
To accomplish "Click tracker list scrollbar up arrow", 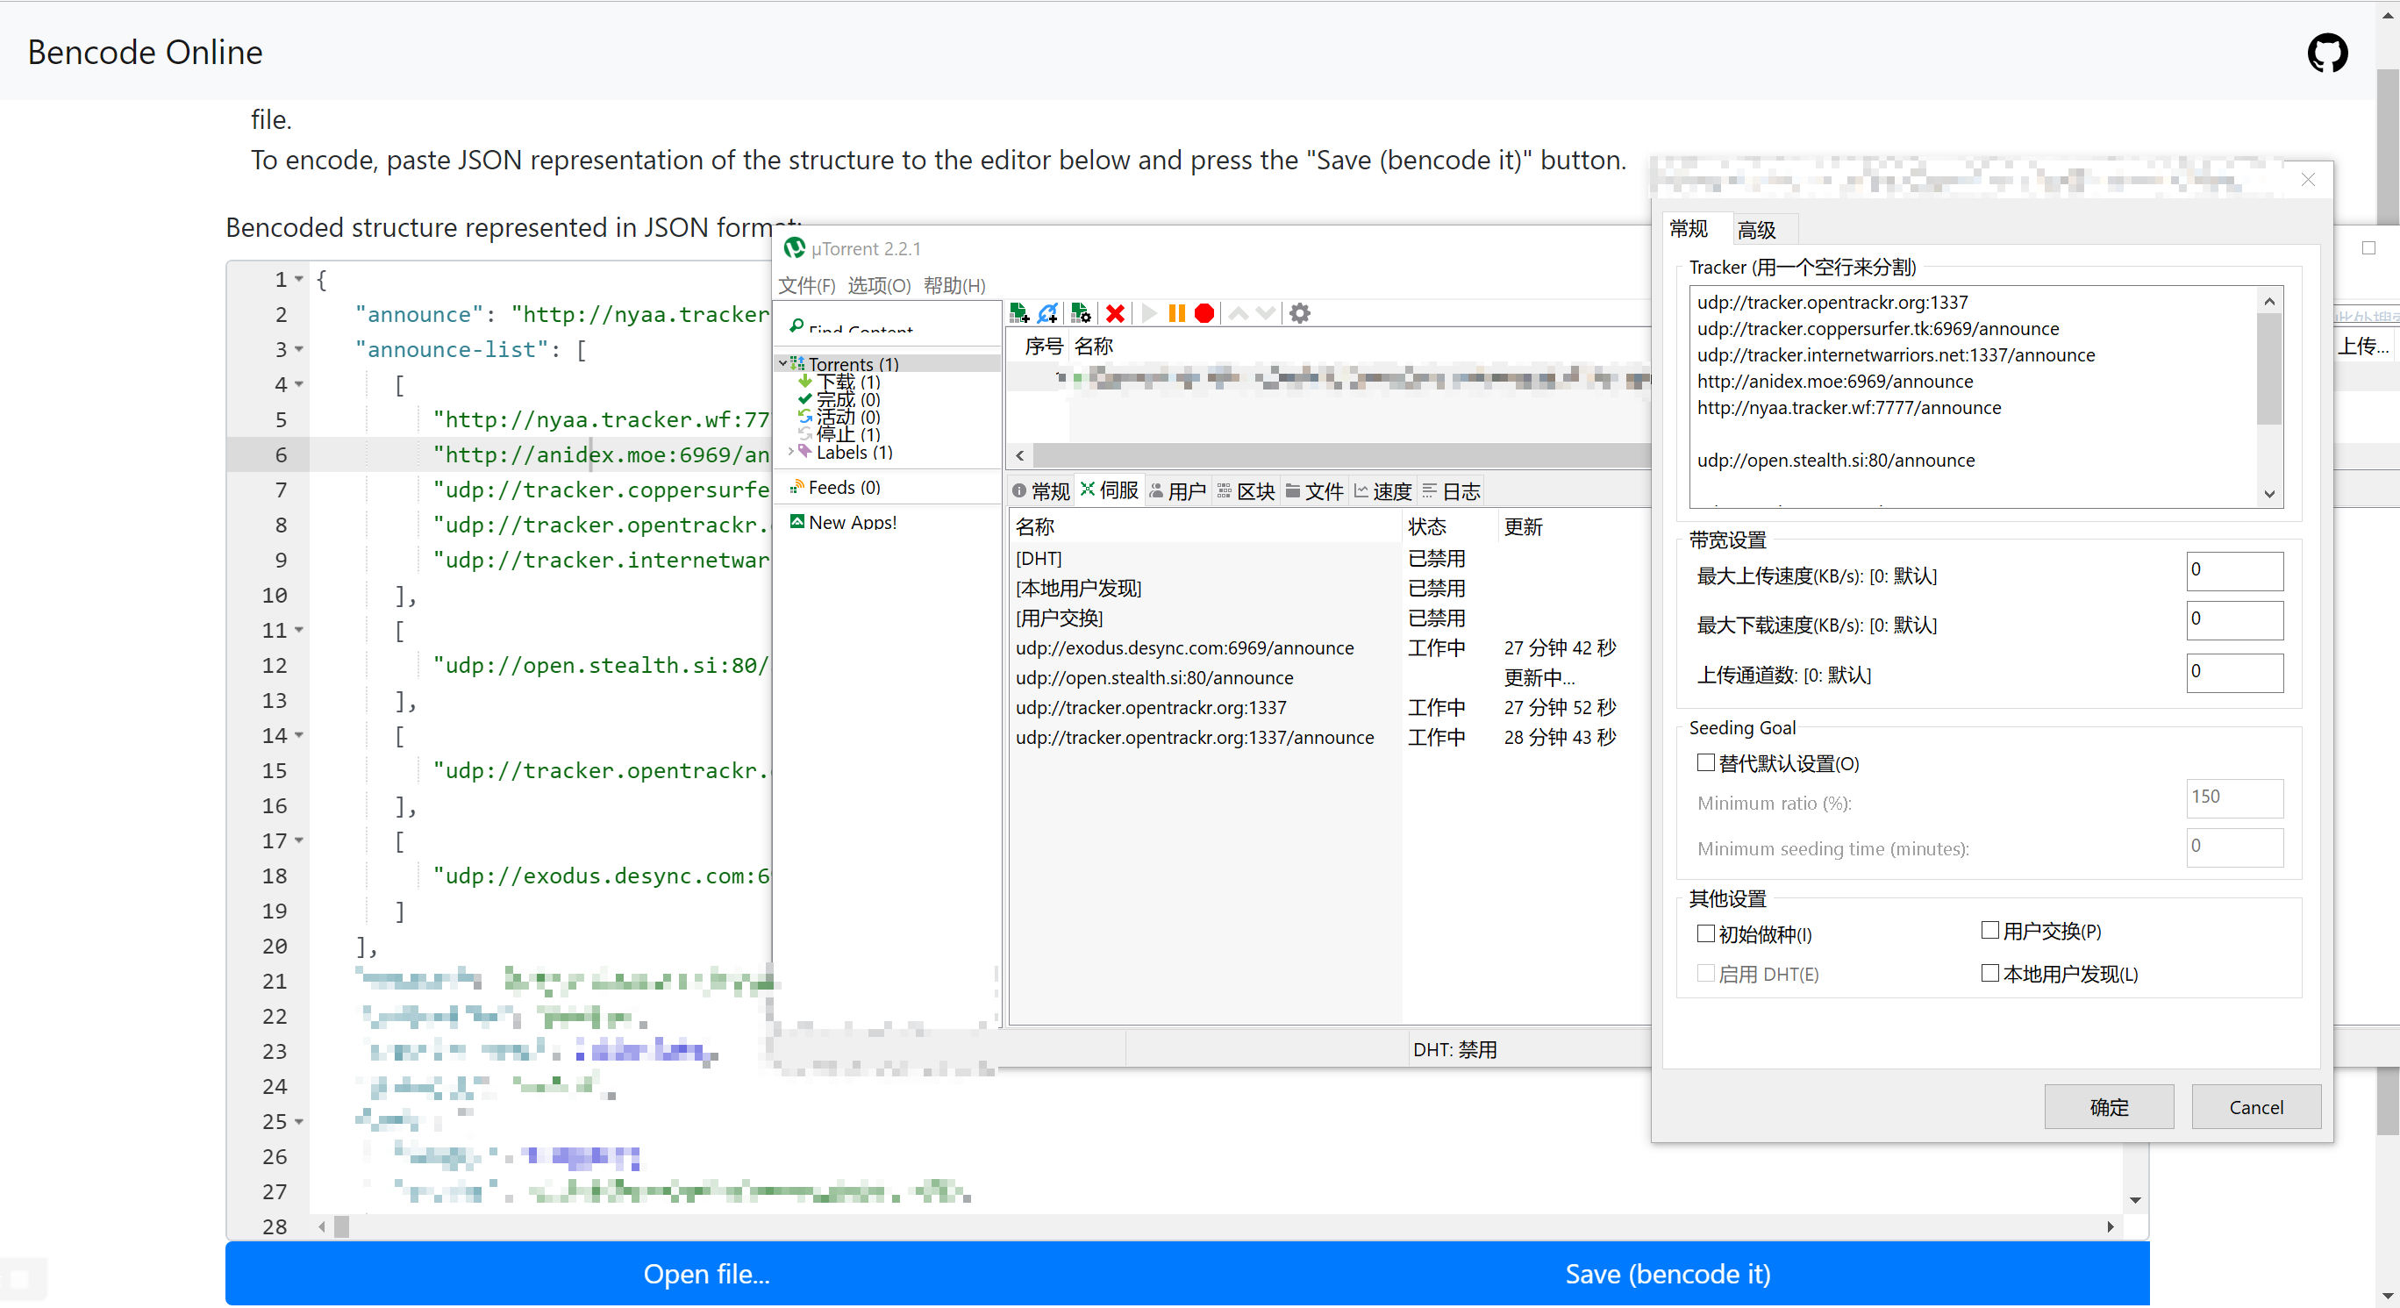I will [x=2269, y=300].
